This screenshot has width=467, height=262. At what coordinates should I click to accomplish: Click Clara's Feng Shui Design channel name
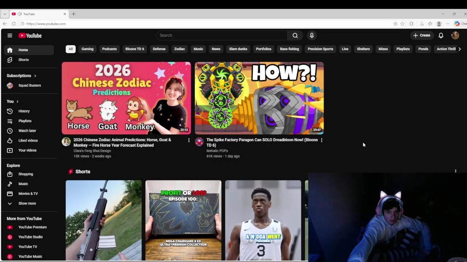pyautogui.click(x=92, y=151)
